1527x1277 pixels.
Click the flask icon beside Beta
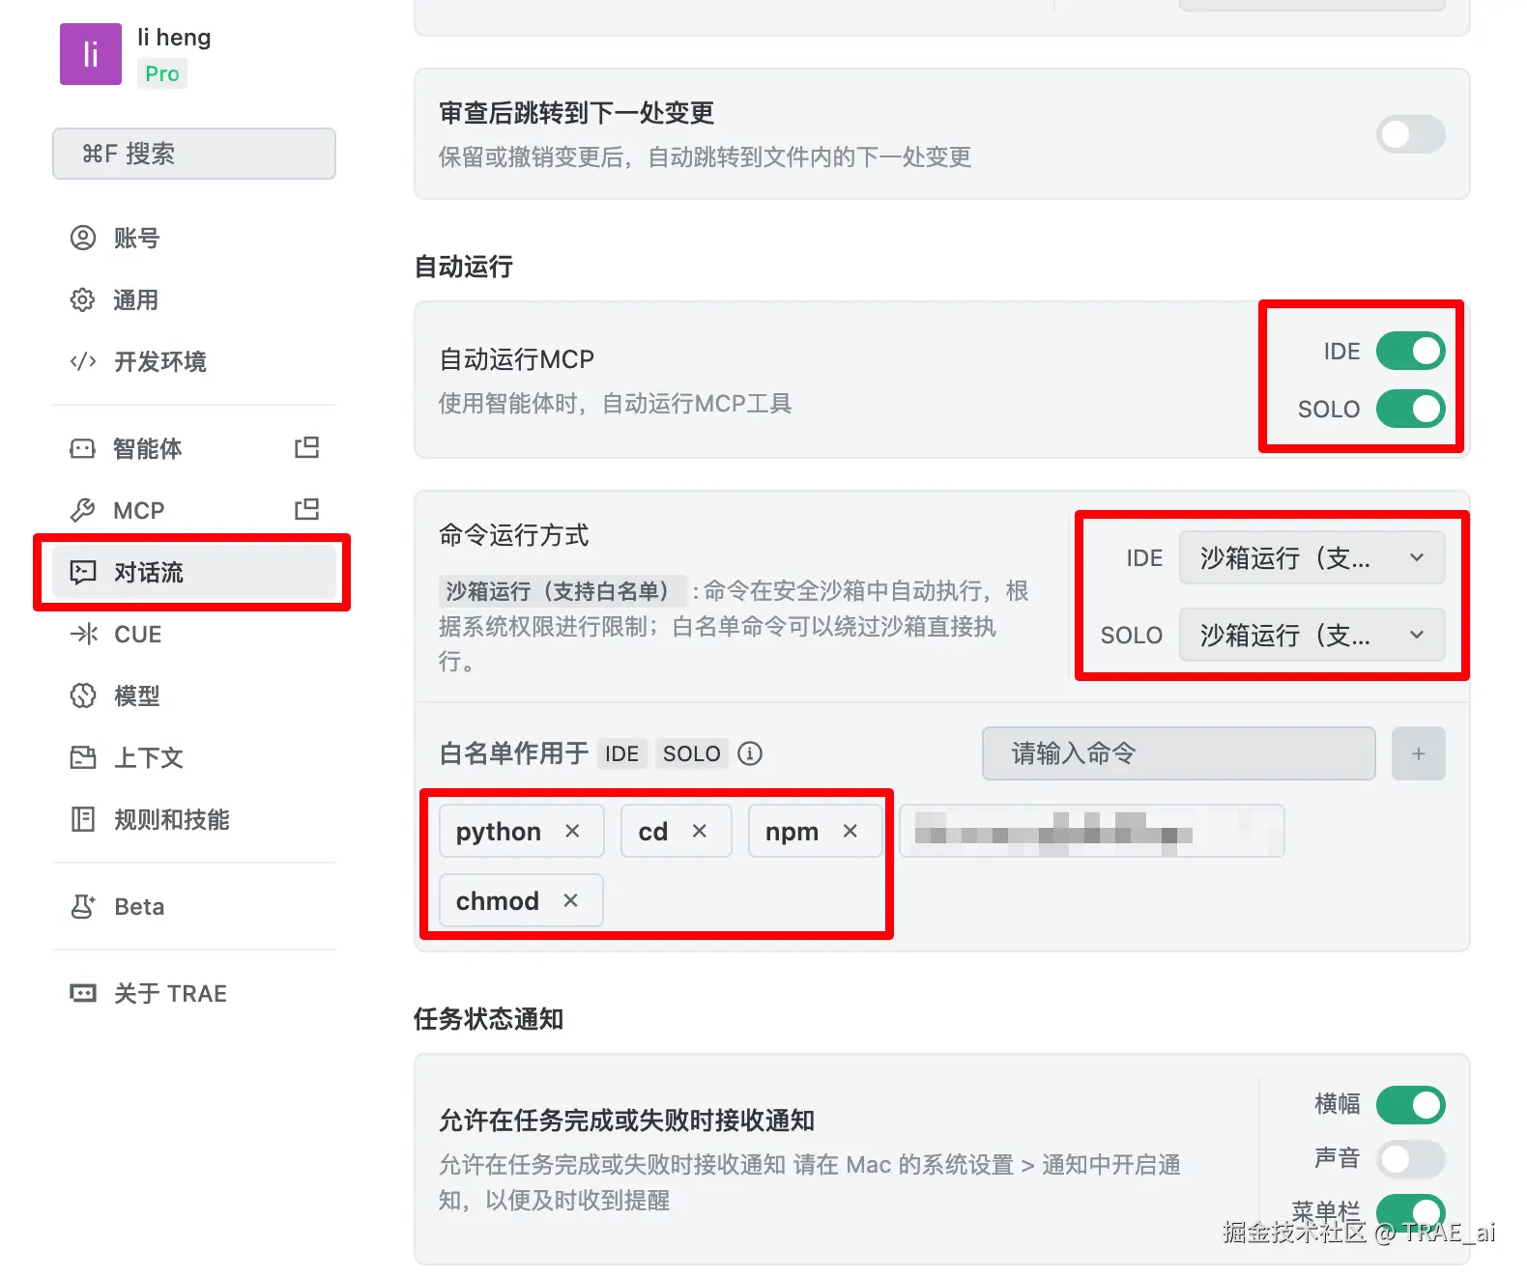click(x=83, y=906)
